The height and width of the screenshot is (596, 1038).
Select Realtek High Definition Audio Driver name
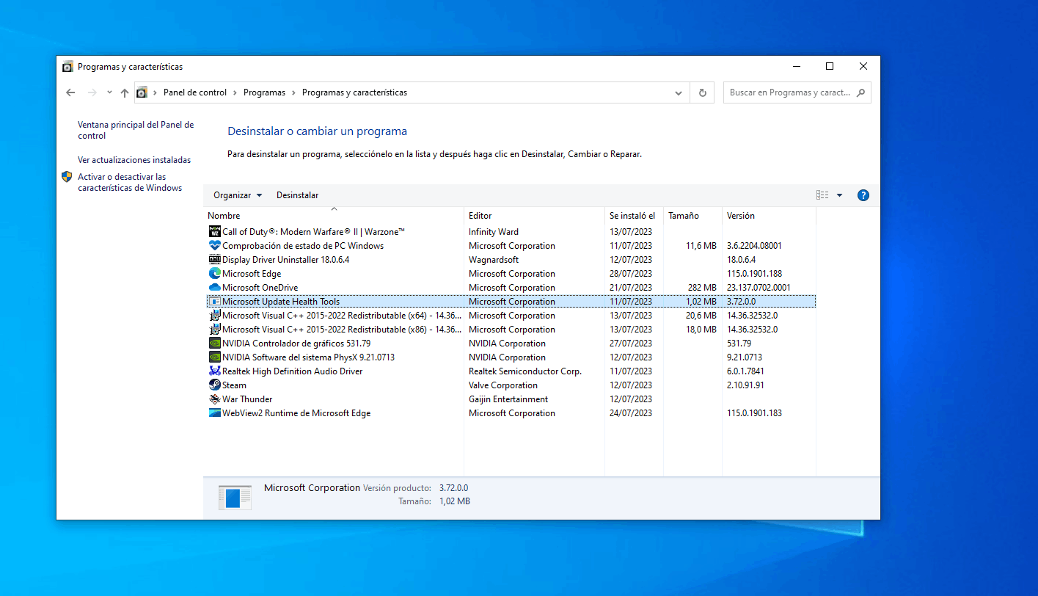tap(292, 371)
